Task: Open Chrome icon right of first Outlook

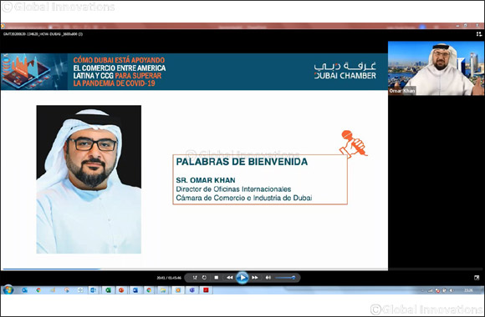Action: coord(38,290)
